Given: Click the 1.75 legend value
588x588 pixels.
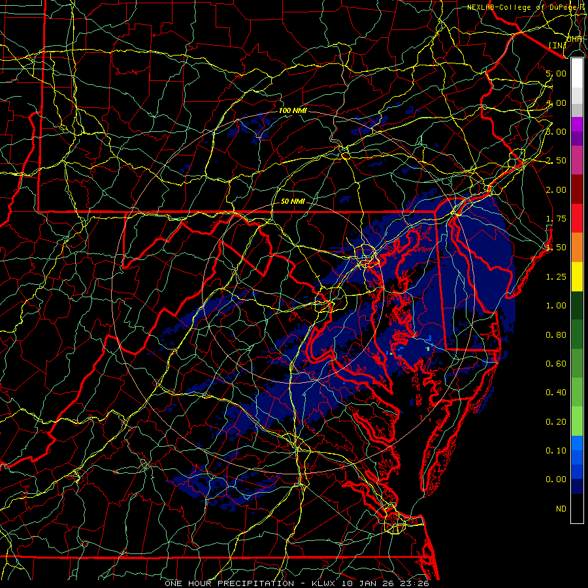Looking at the screenshot, I should [556, 219].
